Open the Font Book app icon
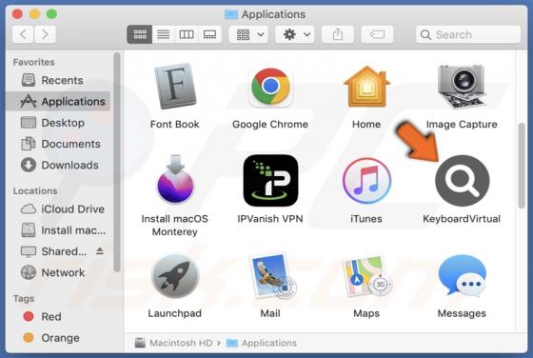Viewport: 533px width, 358px height. (175, 87)
